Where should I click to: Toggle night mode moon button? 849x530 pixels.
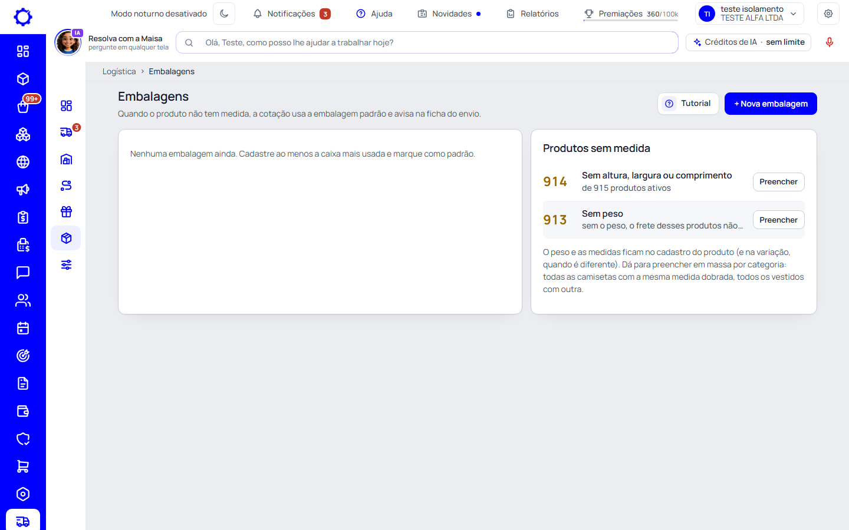(224, 14)
